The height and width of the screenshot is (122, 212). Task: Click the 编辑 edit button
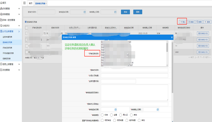point(191,22)
